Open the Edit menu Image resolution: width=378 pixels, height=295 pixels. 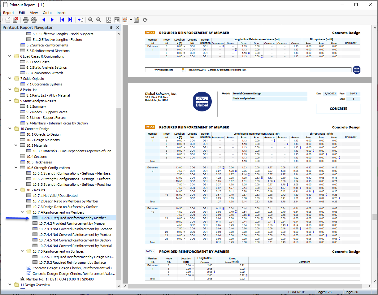22,13
